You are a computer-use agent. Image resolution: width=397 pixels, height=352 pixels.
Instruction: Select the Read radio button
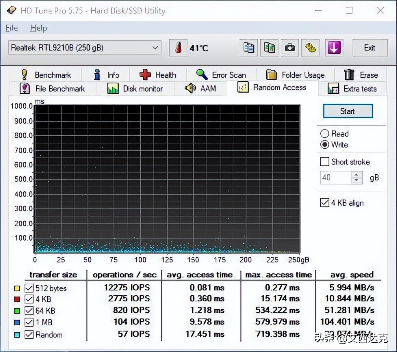(324, 134)
